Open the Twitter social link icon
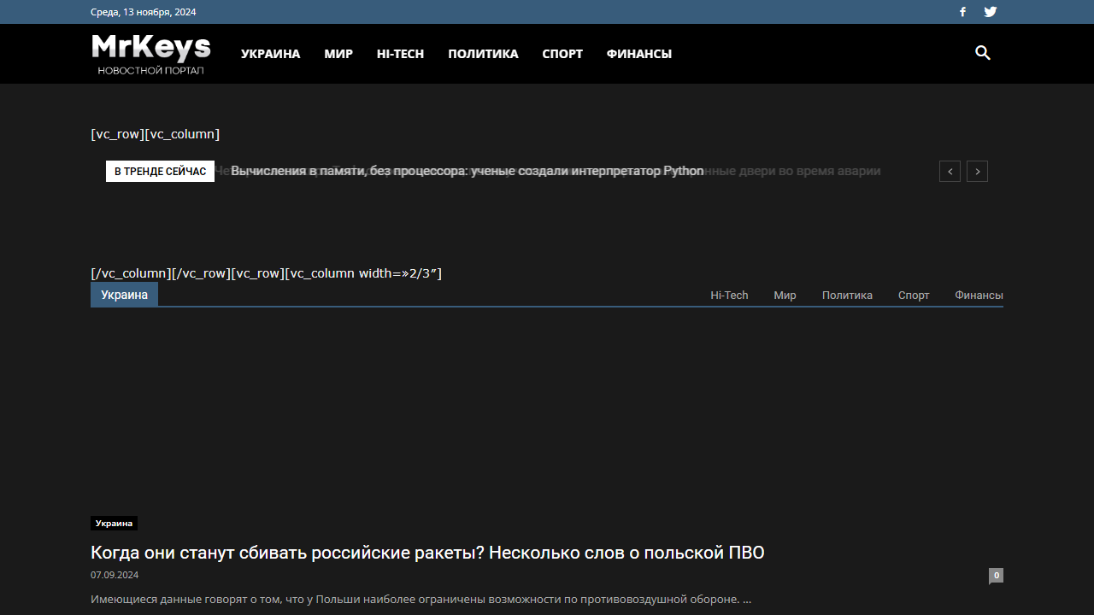Image resolution: width=1094 pixels, height=615 pixels. coord(990,12)
